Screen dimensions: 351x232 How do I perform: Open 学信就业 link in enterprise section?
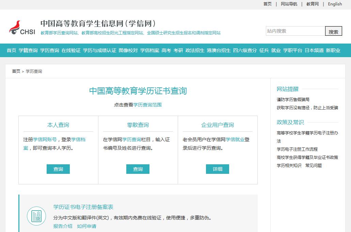[x=235, y=139]
